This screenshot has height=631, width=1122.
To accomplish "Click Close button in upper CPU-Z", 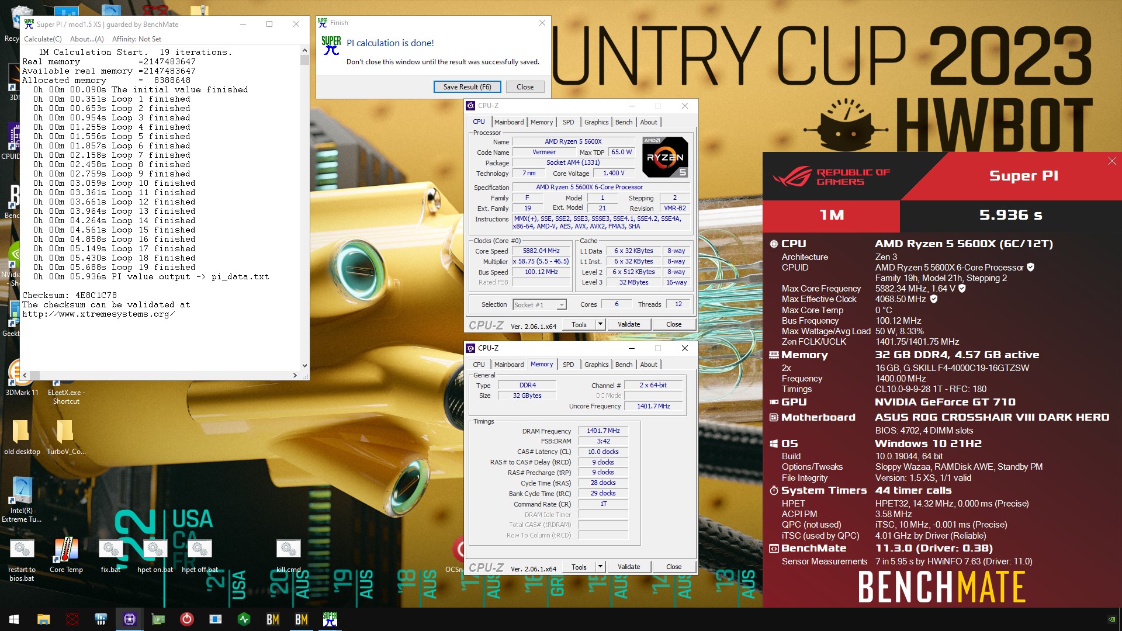I will 674,324.
